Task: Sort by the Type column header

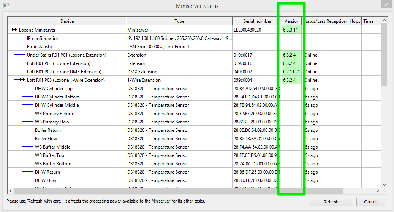Action: click(179, 21)
